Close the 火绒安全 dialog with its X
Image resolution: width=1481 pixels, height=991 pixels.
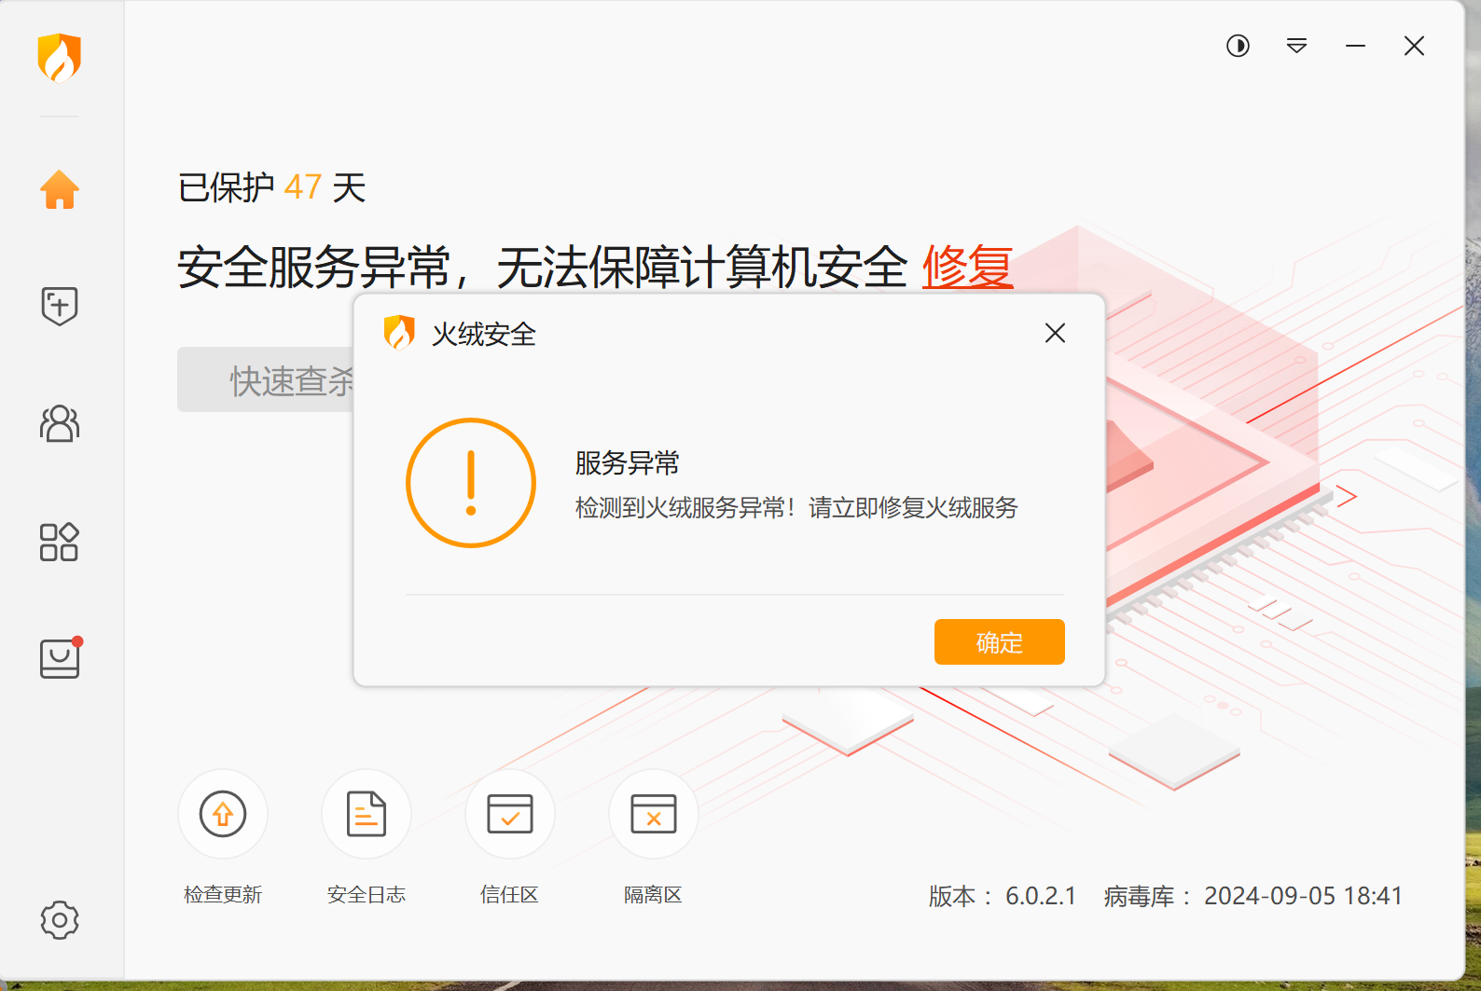(x=1055, y=333)
